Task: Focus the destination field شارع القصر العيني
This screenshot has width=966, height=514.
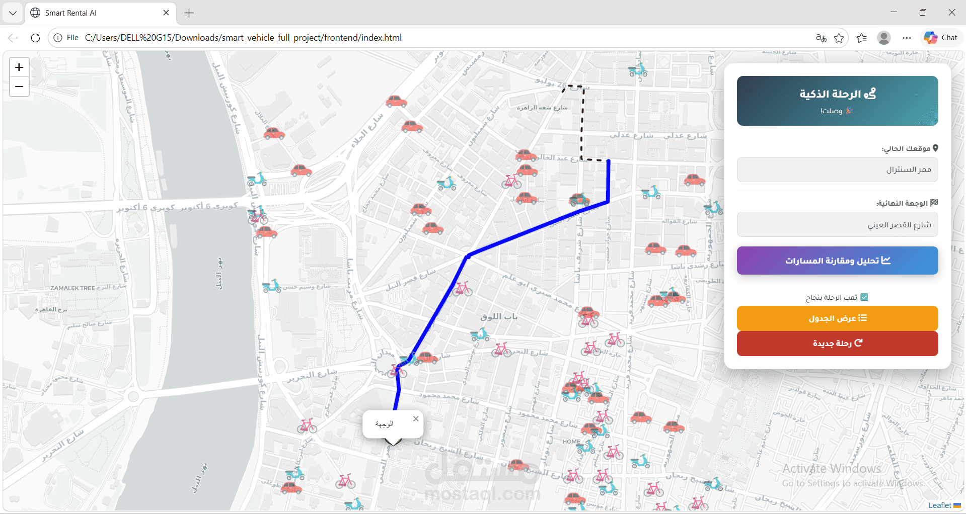Action: tap(837, 225)
